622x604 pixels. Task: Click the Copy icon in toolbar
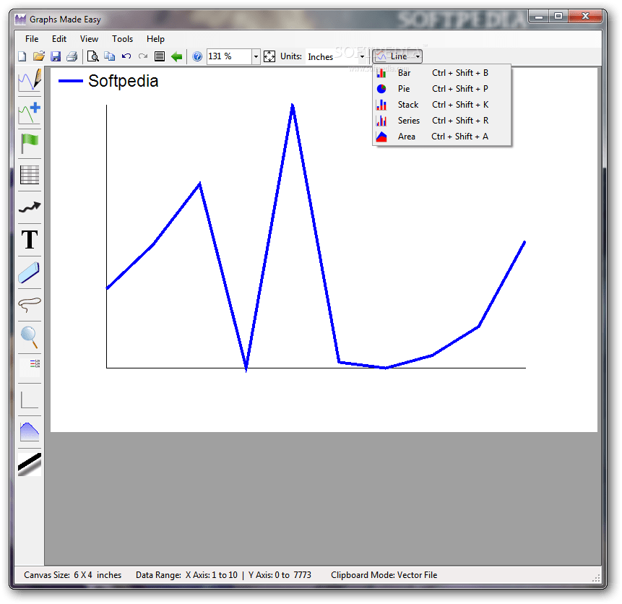point(110,56)
